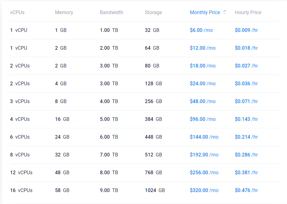This screenshot has width=287, height=204.
Task: Click the Memory column header
Action: coord(64,12)
